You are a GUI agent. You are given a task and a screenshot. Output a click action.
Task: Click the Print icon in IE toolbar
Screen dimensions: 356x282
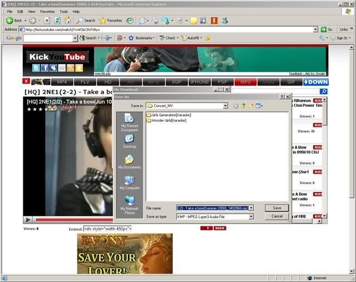click(155, 21)
